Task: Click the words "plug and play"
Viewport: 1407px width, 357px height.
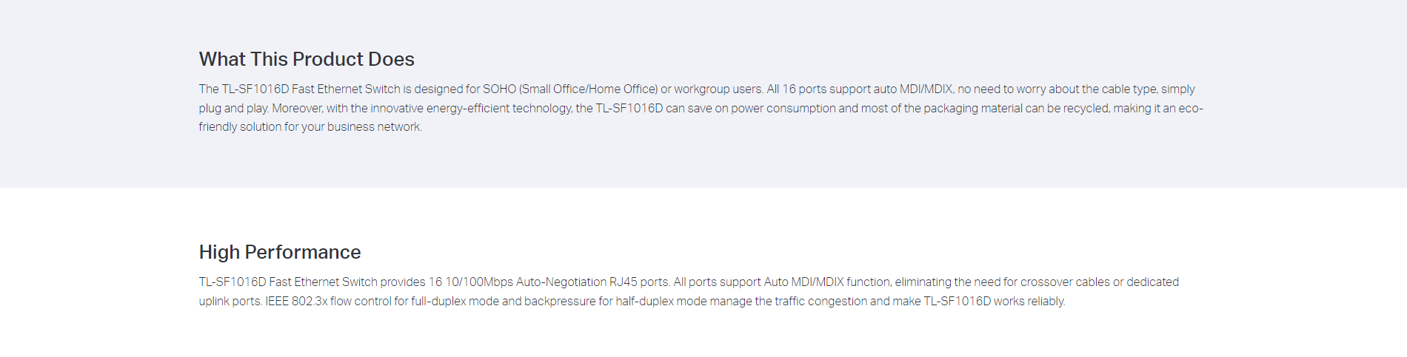Action: pos(233,108)
